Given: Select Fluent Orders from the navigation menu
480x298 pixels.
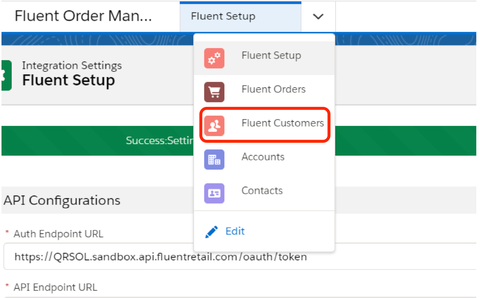Looking at the screenshot, I should pyautogui.click(x=273, y=89).
